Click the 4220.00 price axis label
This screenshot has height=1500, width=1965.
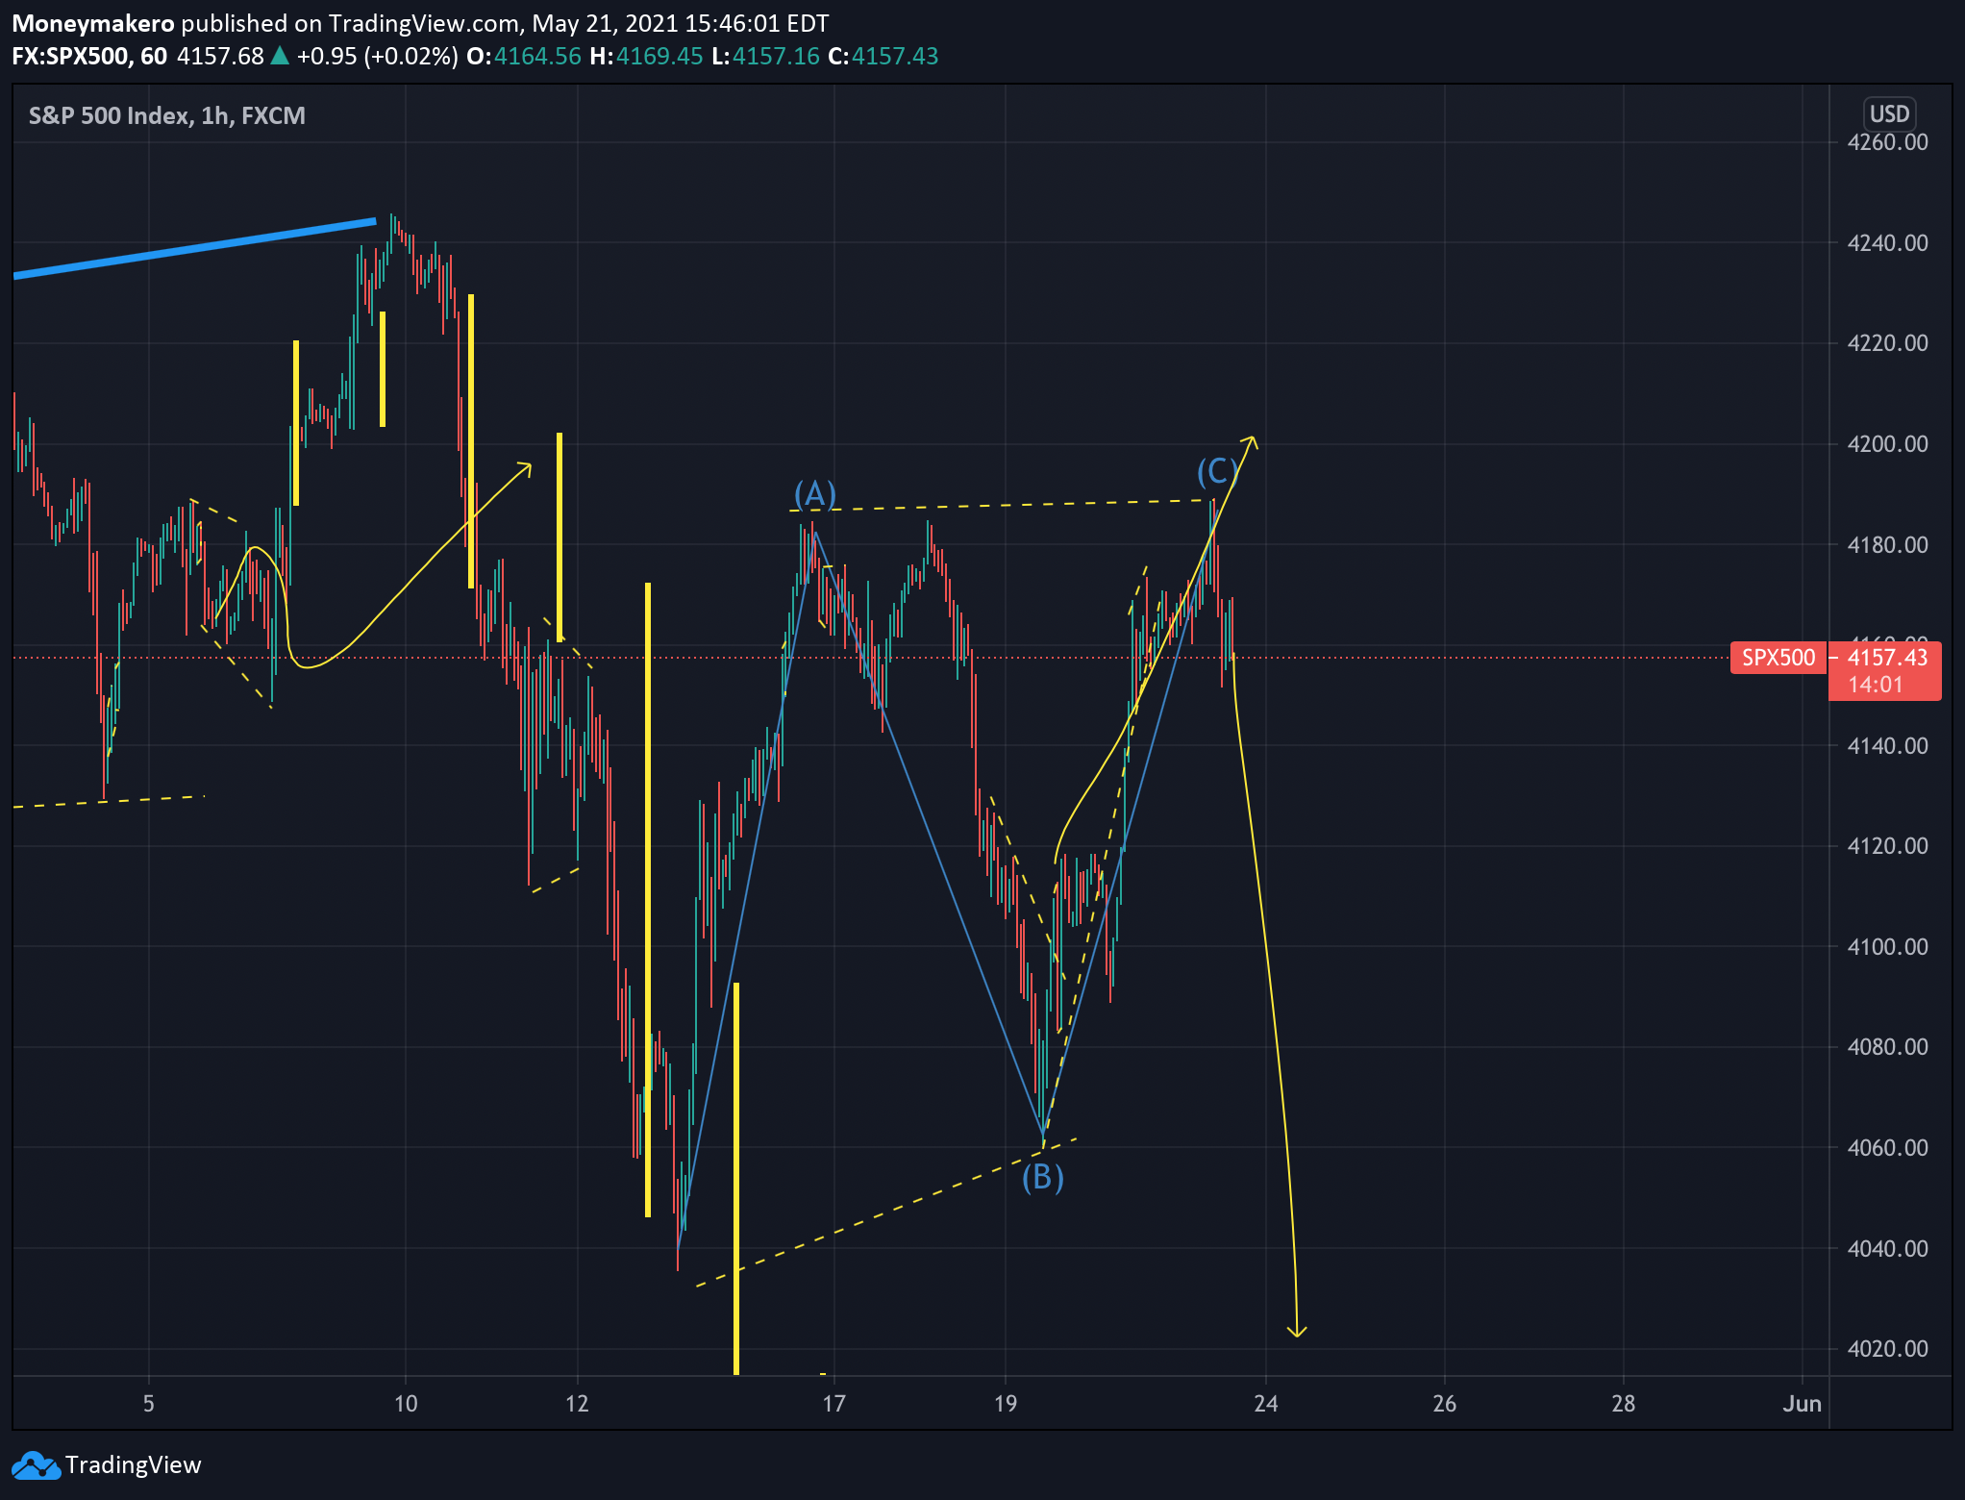[1887, 343]
